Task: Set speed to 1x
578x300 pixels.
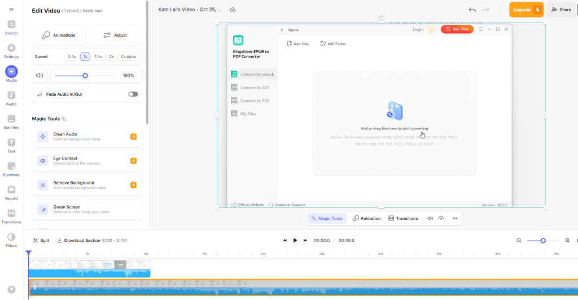Action: pos(85,57)
